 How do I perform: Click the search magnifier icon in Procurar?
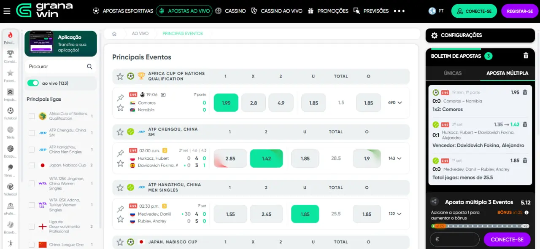[x=89, y=67]
